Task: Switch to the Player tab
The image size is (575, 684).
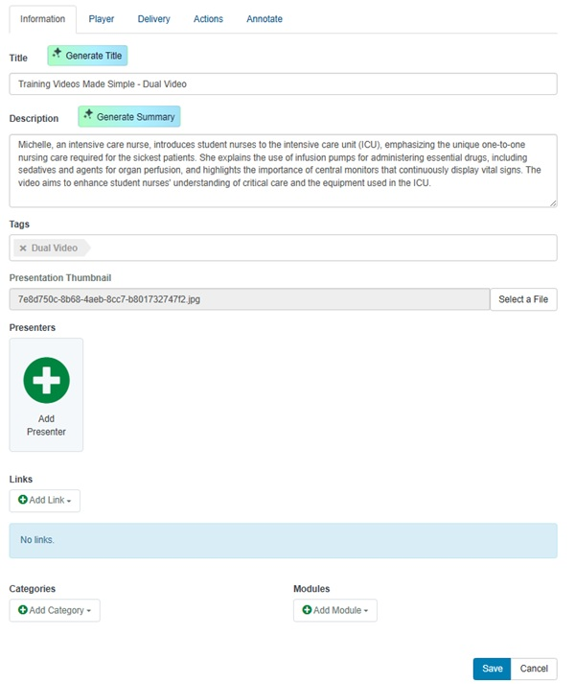Action: click(101, 19)
